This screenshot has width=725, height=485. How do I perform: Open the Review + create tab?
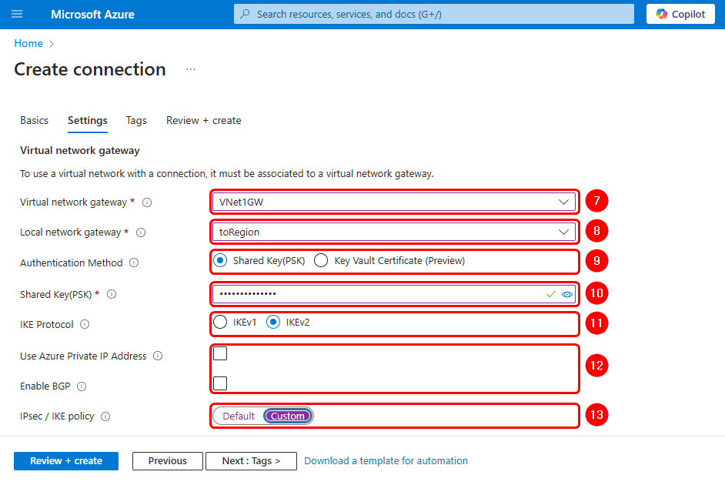[204, 121]
